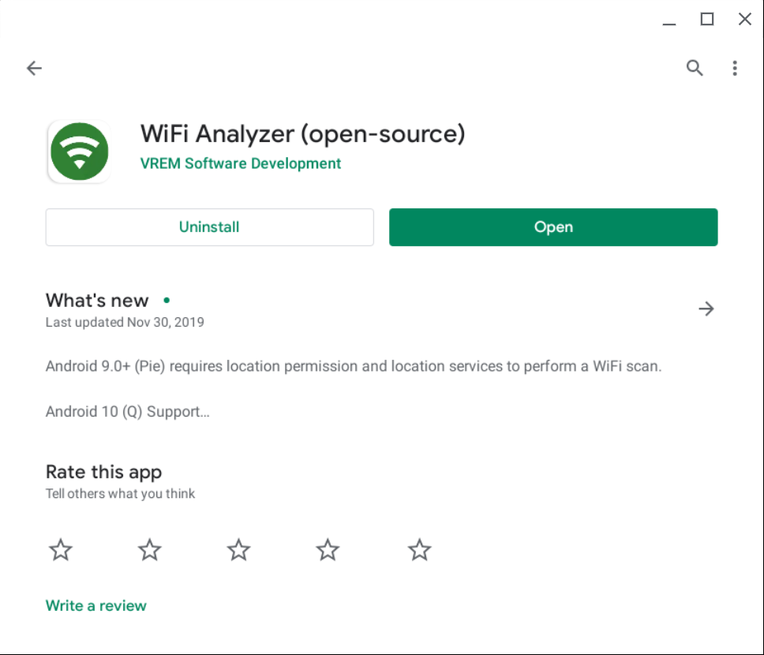Launch the app with Open button

click(x=553, y=227)
